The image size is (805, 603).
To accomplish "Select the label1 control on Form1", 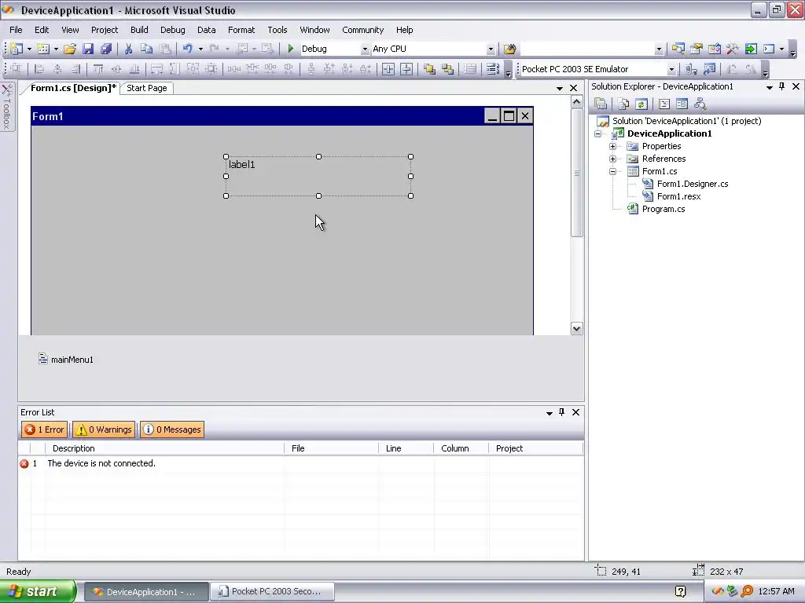I will [318, 176].
